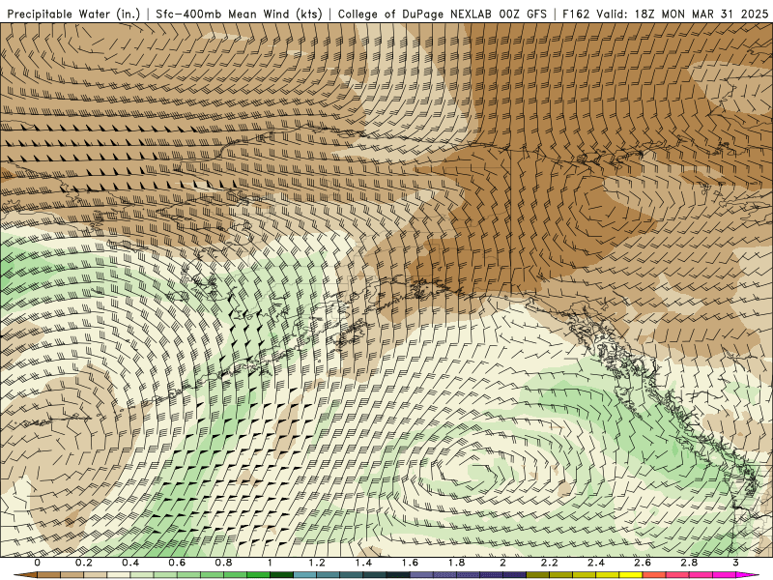773x580 pixels.
Task: Click the colorbar label '0.6'
Action: coord(177,563)
